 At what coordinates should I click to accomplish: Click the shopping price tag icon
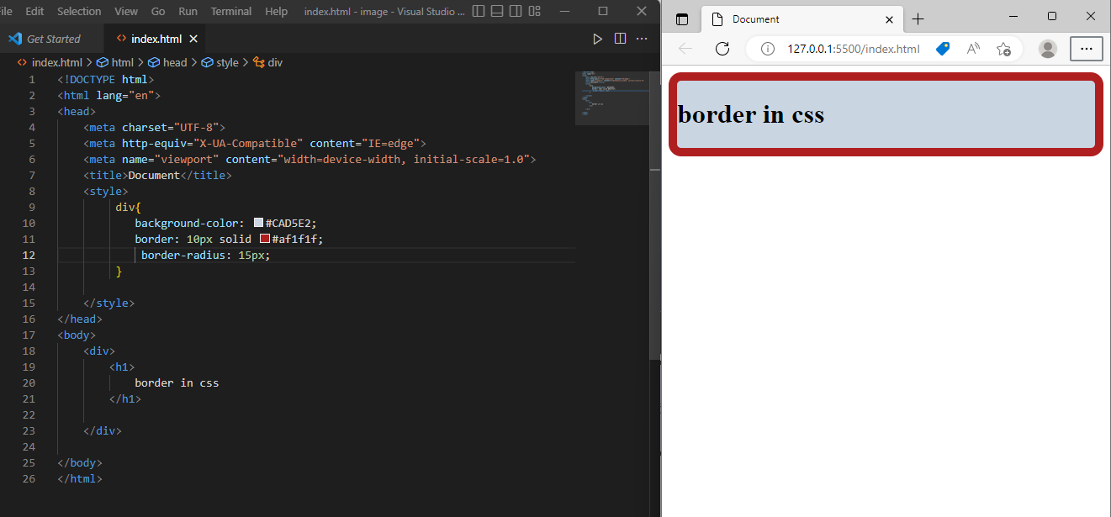(943, 49)
